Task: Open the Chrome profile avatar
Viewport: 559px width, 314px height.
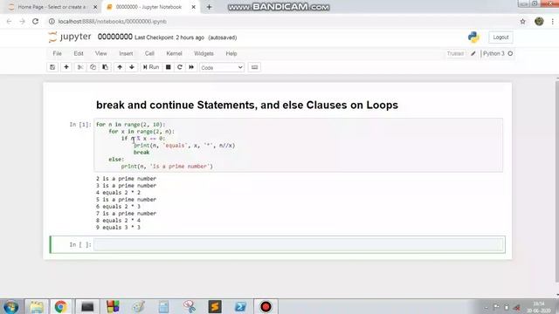Action: 539,21
